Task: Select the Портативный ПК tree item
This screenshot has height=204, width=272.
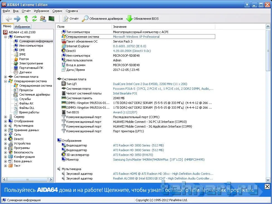Action: 31,68
